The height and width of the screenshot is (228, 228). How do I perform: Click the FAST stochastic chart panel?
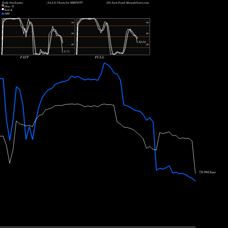coord(38,36)
